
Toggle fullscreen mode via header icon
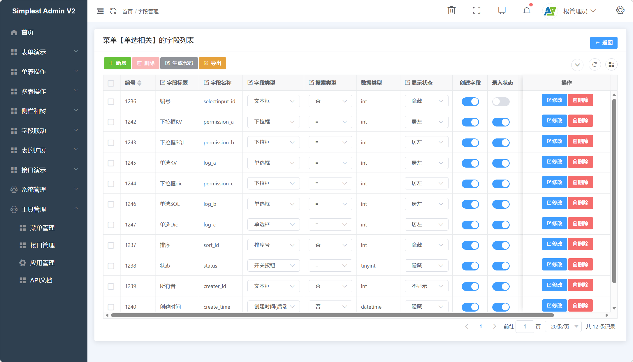coord(476,10)
